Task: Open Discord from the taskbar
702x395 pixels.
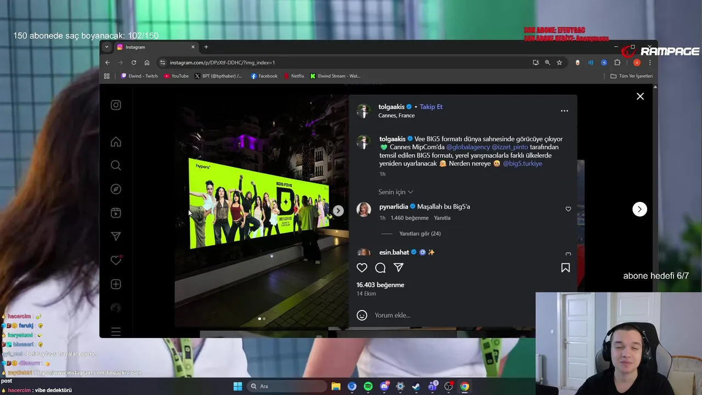Action: click(384, 386)
